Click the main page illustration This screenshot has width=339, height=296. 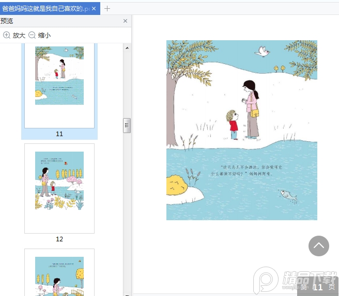[242, 130]
